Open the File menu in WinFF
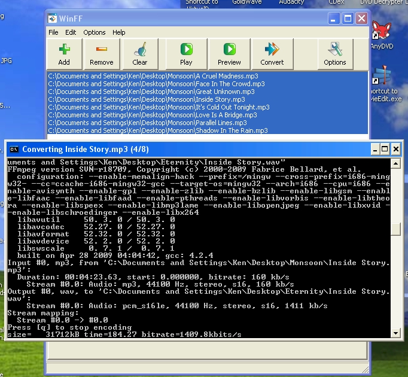Image resolution: width=408 pixels, height=377 pixels. pos(53,32)
